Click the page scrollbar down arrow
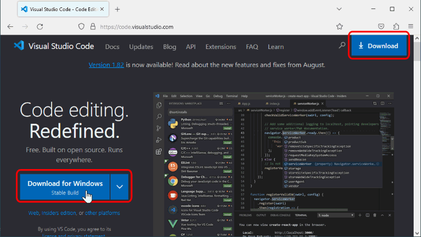 coord(417,233)
